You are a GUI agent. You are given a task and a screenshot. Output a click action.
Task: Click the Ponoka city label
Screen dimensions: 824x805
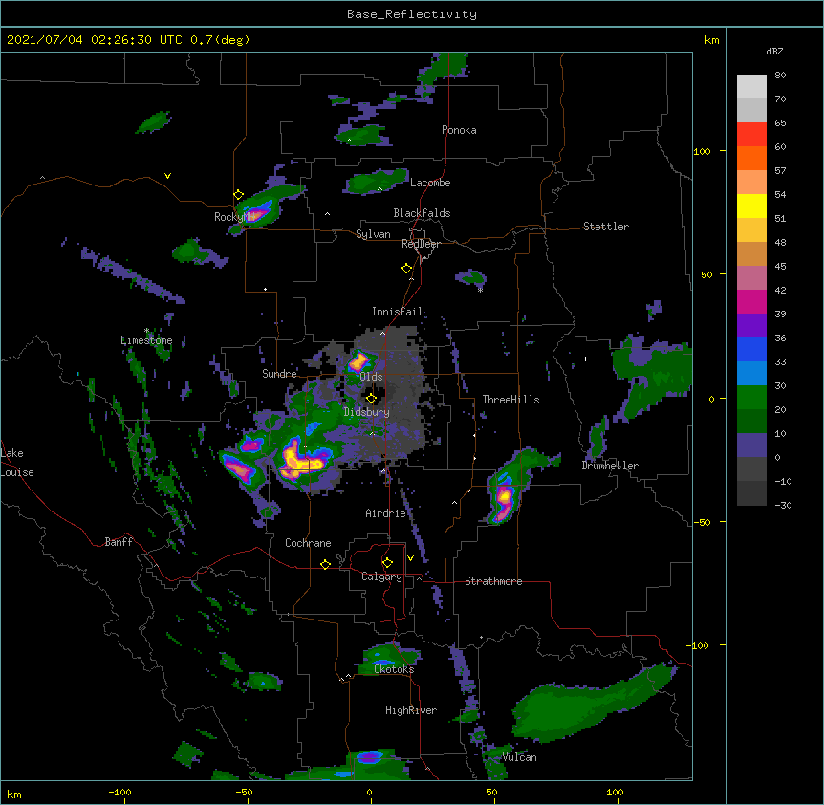coord(459,130)
